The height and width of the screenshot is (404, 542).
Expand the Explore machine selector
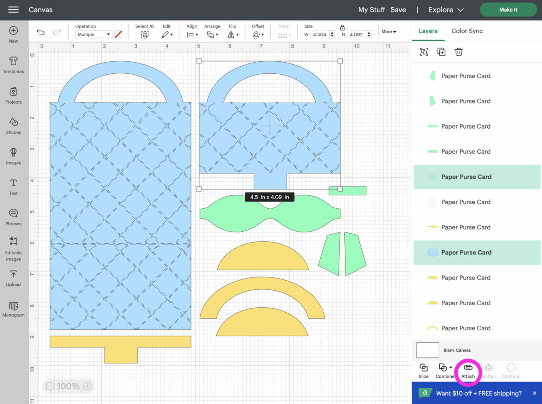tap(446, 10)
